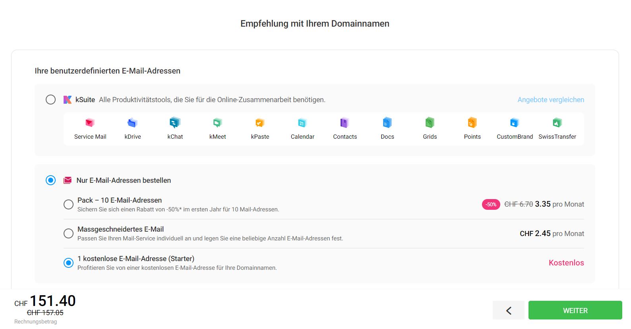Click the description Passen Sie Ihren Mail-Service
Viewport: 631px width, 329px height.
pos(210,238)
